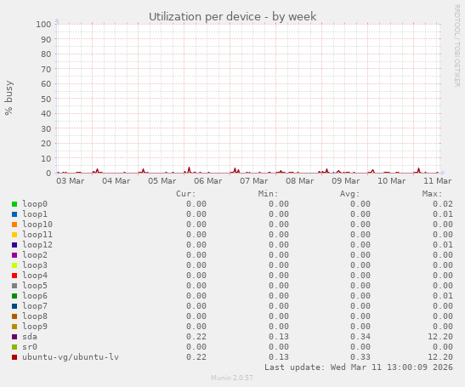This screenshot has width=465, height=387.
Task: Click the 'Last update' timestamp line
Action: point(359,367)
